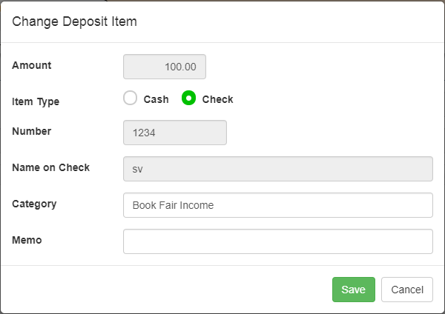Viewport: 445px width, 314px height.
Task: Click the Item Type label
Action: point(36,101)
